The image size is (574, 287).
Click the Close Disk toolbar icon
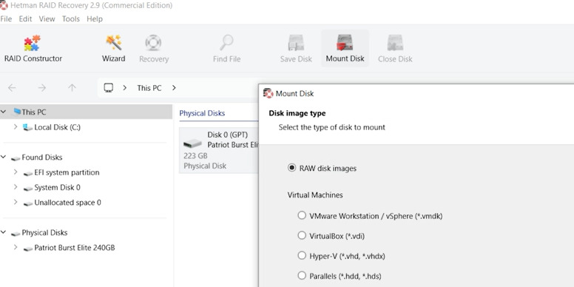(x=395, y=42)
